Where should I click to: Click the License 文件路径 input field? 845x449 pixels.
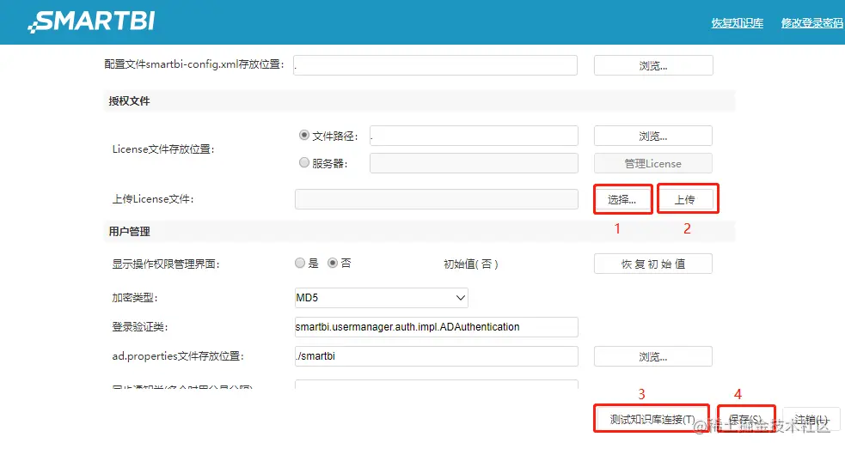click(474, 136)
